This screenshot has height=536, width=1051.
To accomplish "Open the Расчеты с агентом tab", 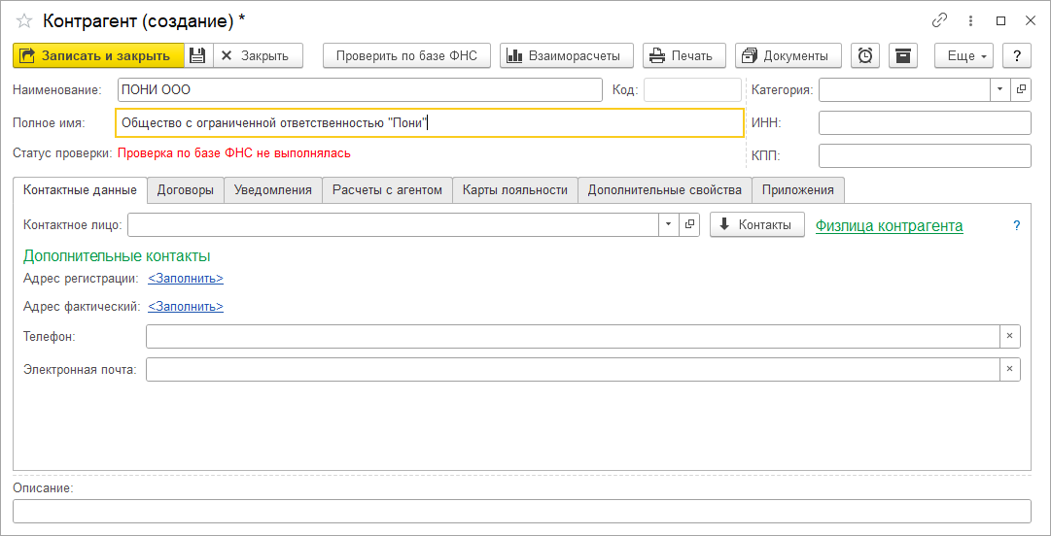I will point(387,190).
